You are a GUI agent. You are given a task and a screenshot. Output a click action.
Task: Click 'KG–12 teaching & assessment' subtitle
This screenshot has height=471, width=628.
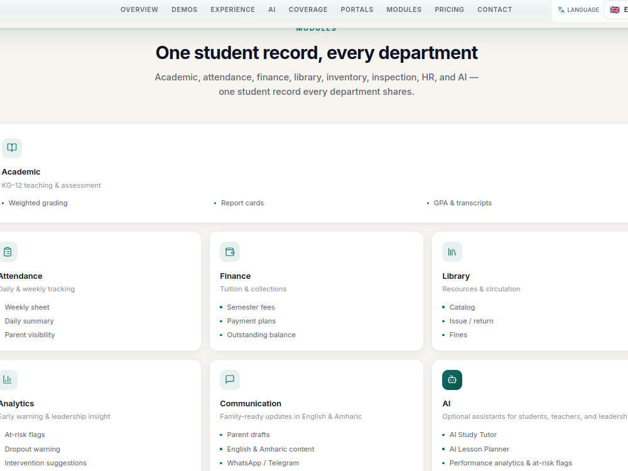coord(51,185)
